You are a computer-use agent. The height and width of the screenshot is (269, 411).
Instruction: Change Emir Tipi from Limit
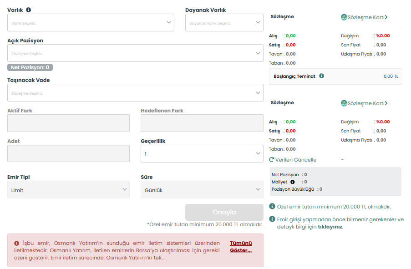tap(68, 190)
